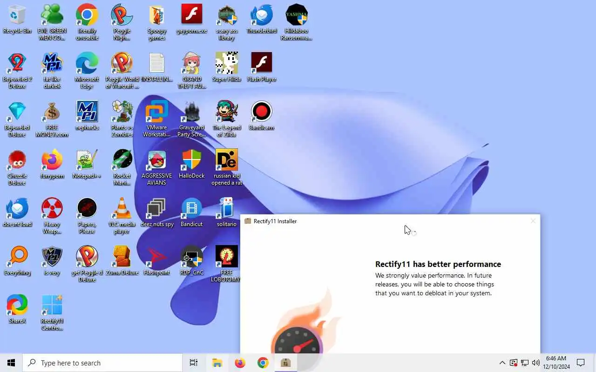596x372 pixels.
Task: Click the Rectify11 Installer taskbar button
Action: (286, 363)
